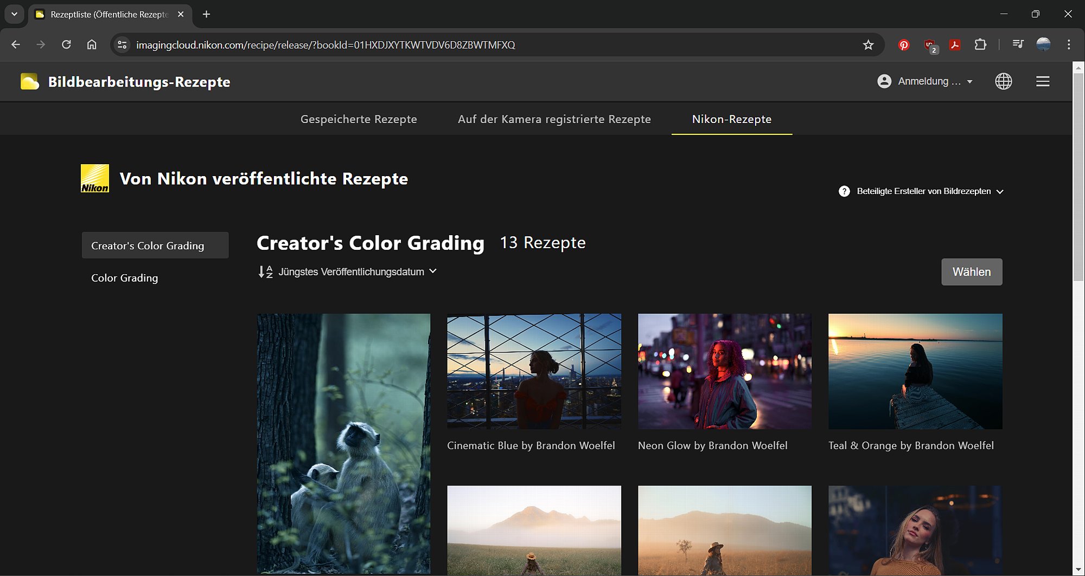Open Auf der Kamera registrierte Rezepte tab
This screenshot has width=1085, height=576.
(554, 119)
